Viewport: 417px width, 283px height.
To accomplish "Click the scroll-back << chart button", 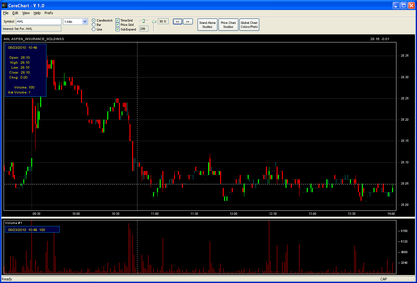I will tap(178, 22).
